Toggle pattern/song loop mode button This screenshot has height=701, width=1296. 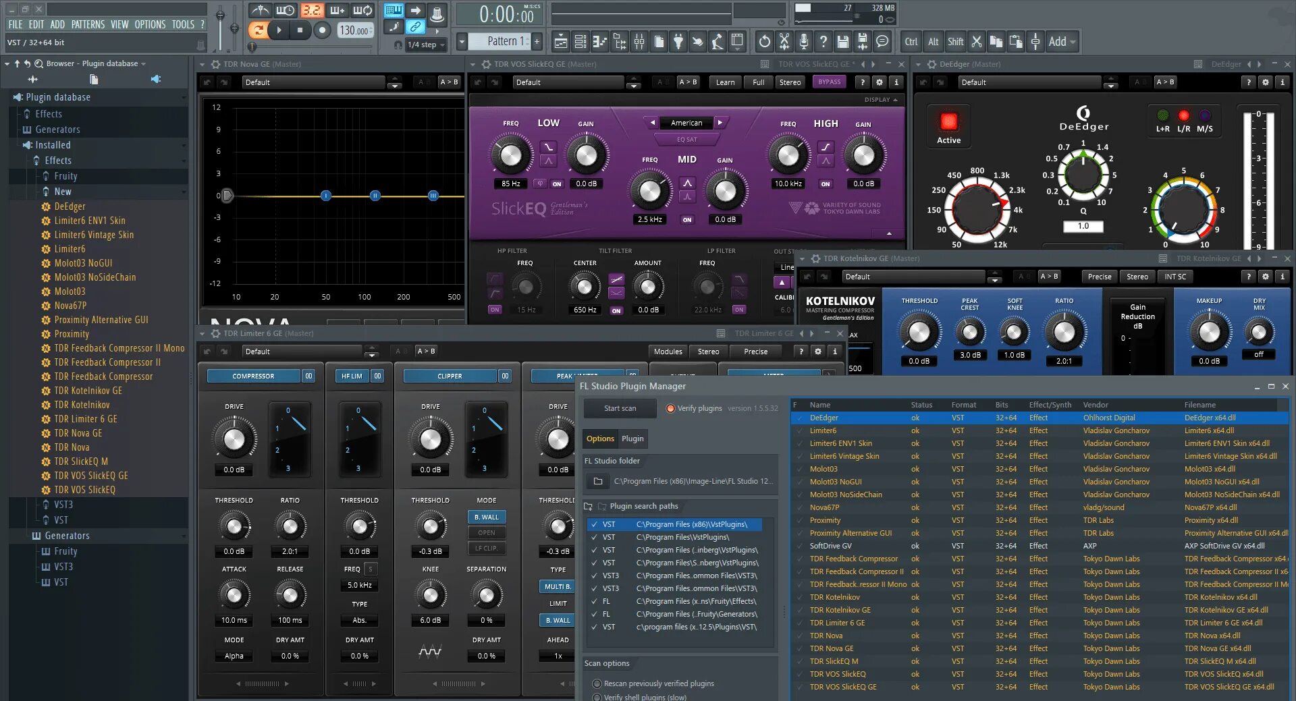pos(257,30)
